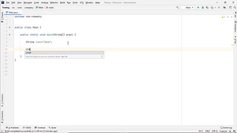Start debugging with the bug icon
237x133 pixels.
[x=203, y=7]
